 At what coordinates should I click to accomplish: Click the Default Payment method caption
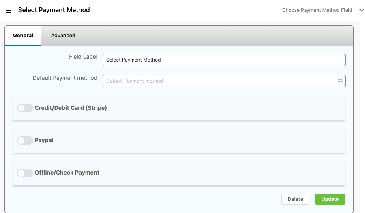pos(65,78)
